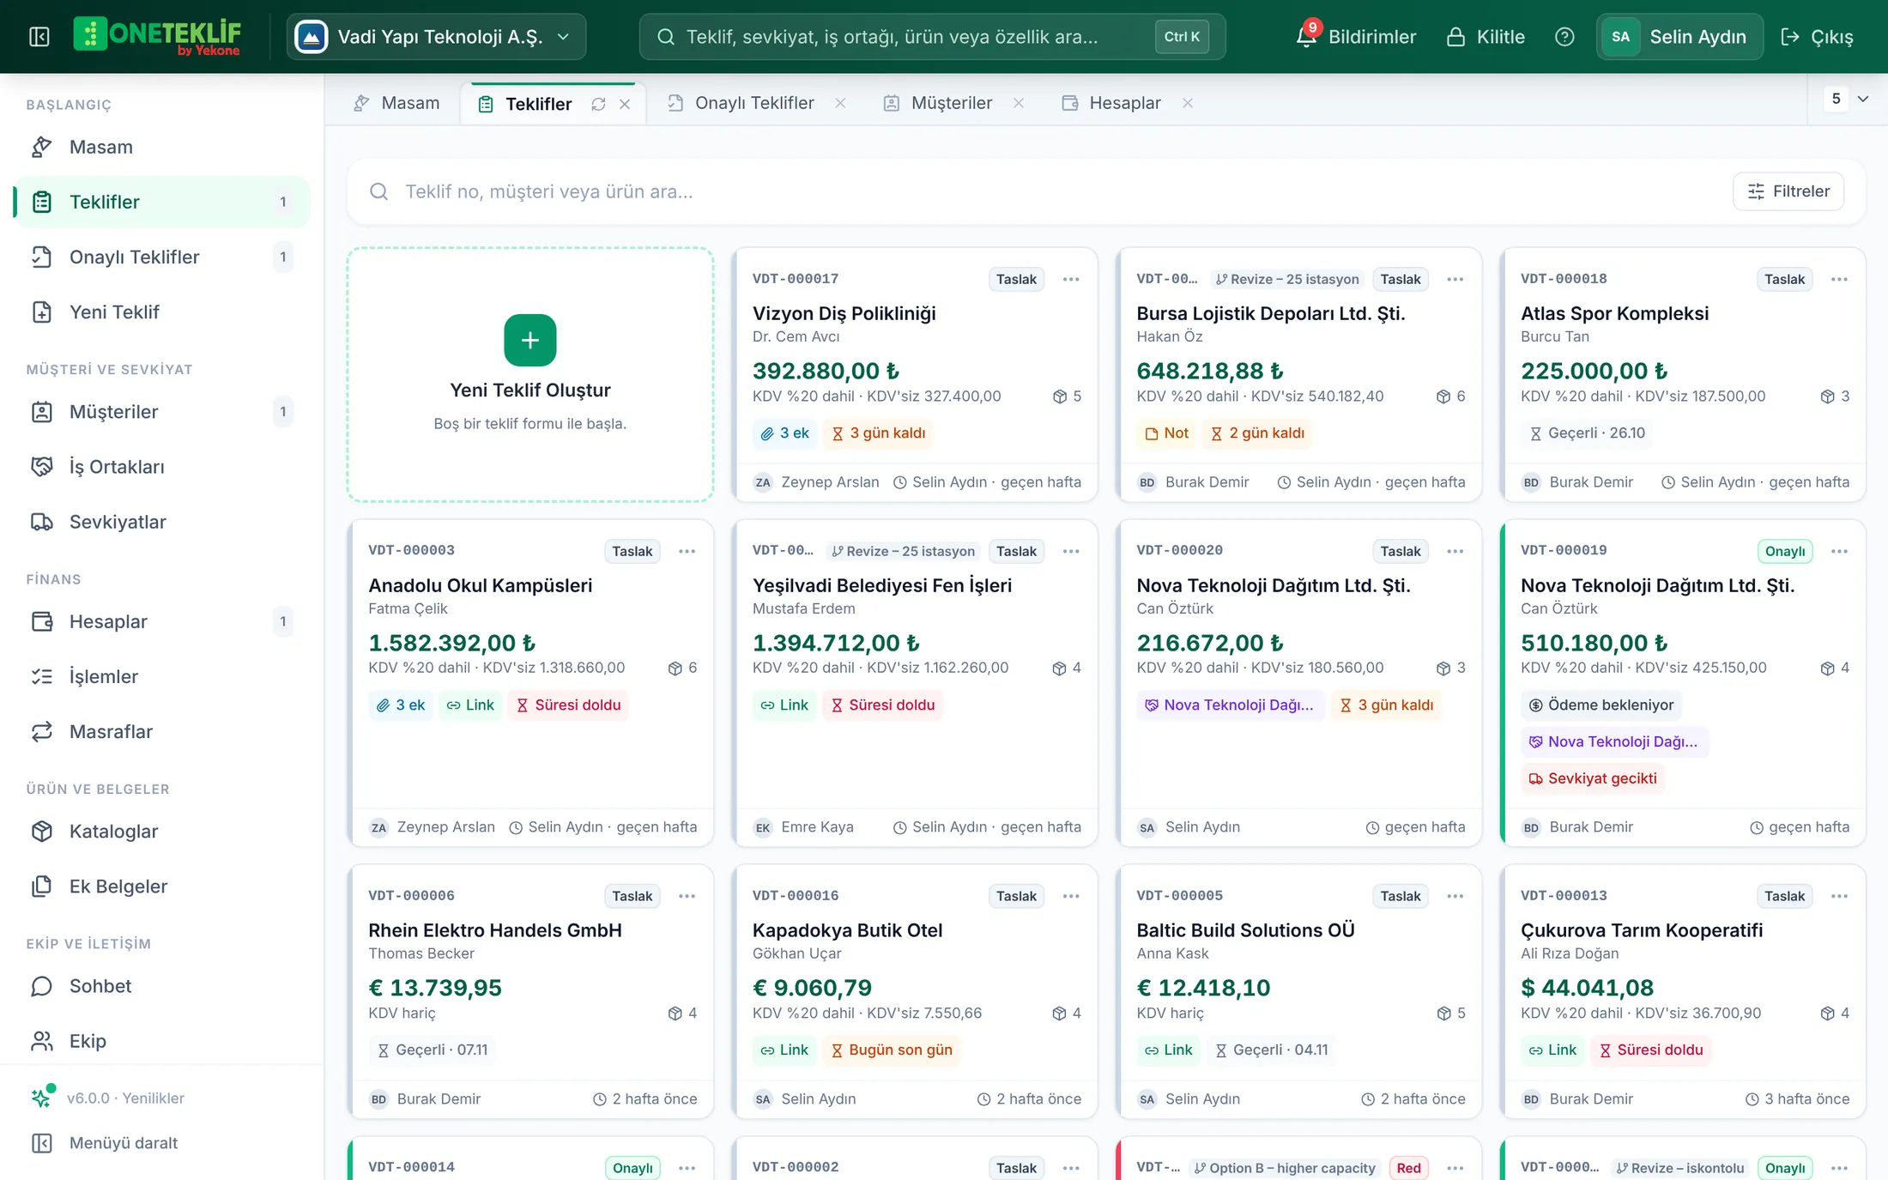
Task: Click the Link tag on Kapadokya Butik Otel card
Action: pos(784,1050)
